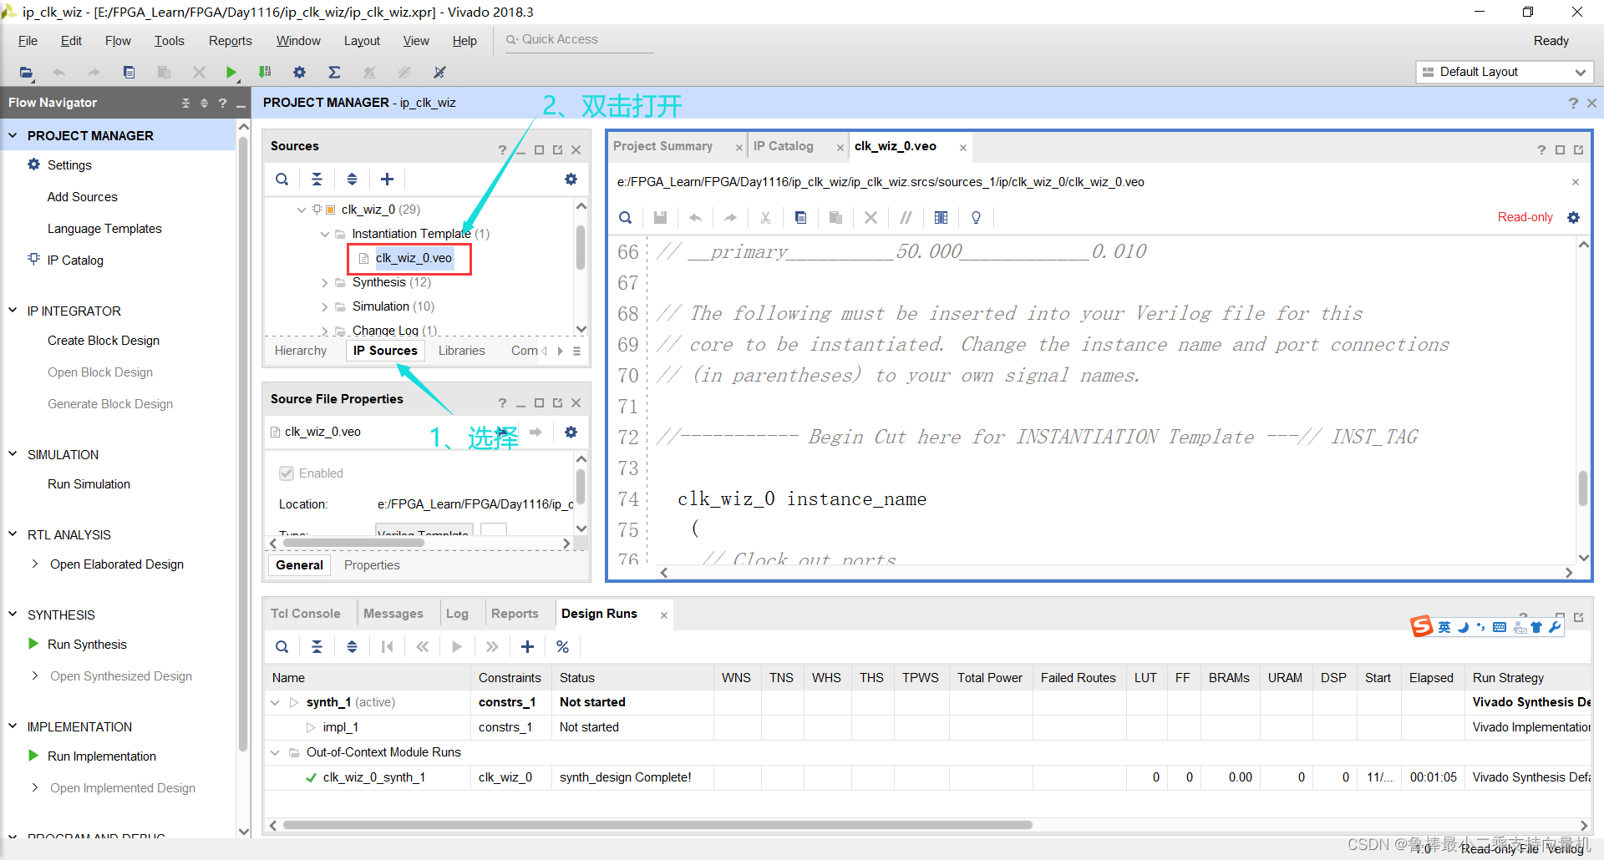
Task: Click the Constraints column header
Action: 510,678
